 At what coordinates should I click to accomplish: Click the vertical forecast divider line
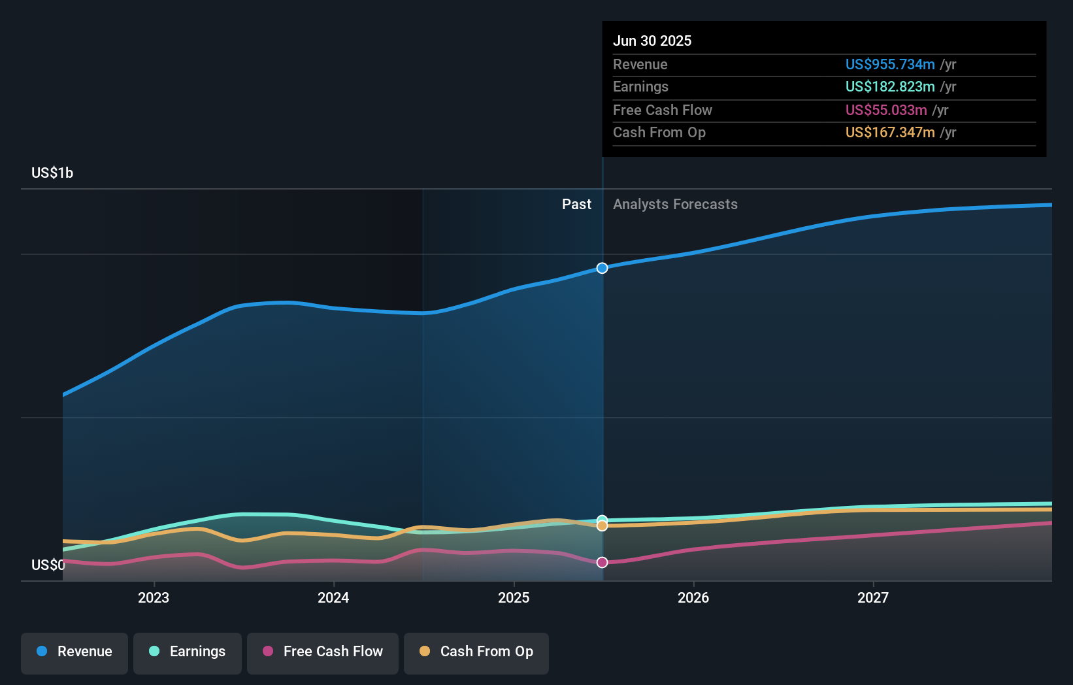[x=602, y=392]
